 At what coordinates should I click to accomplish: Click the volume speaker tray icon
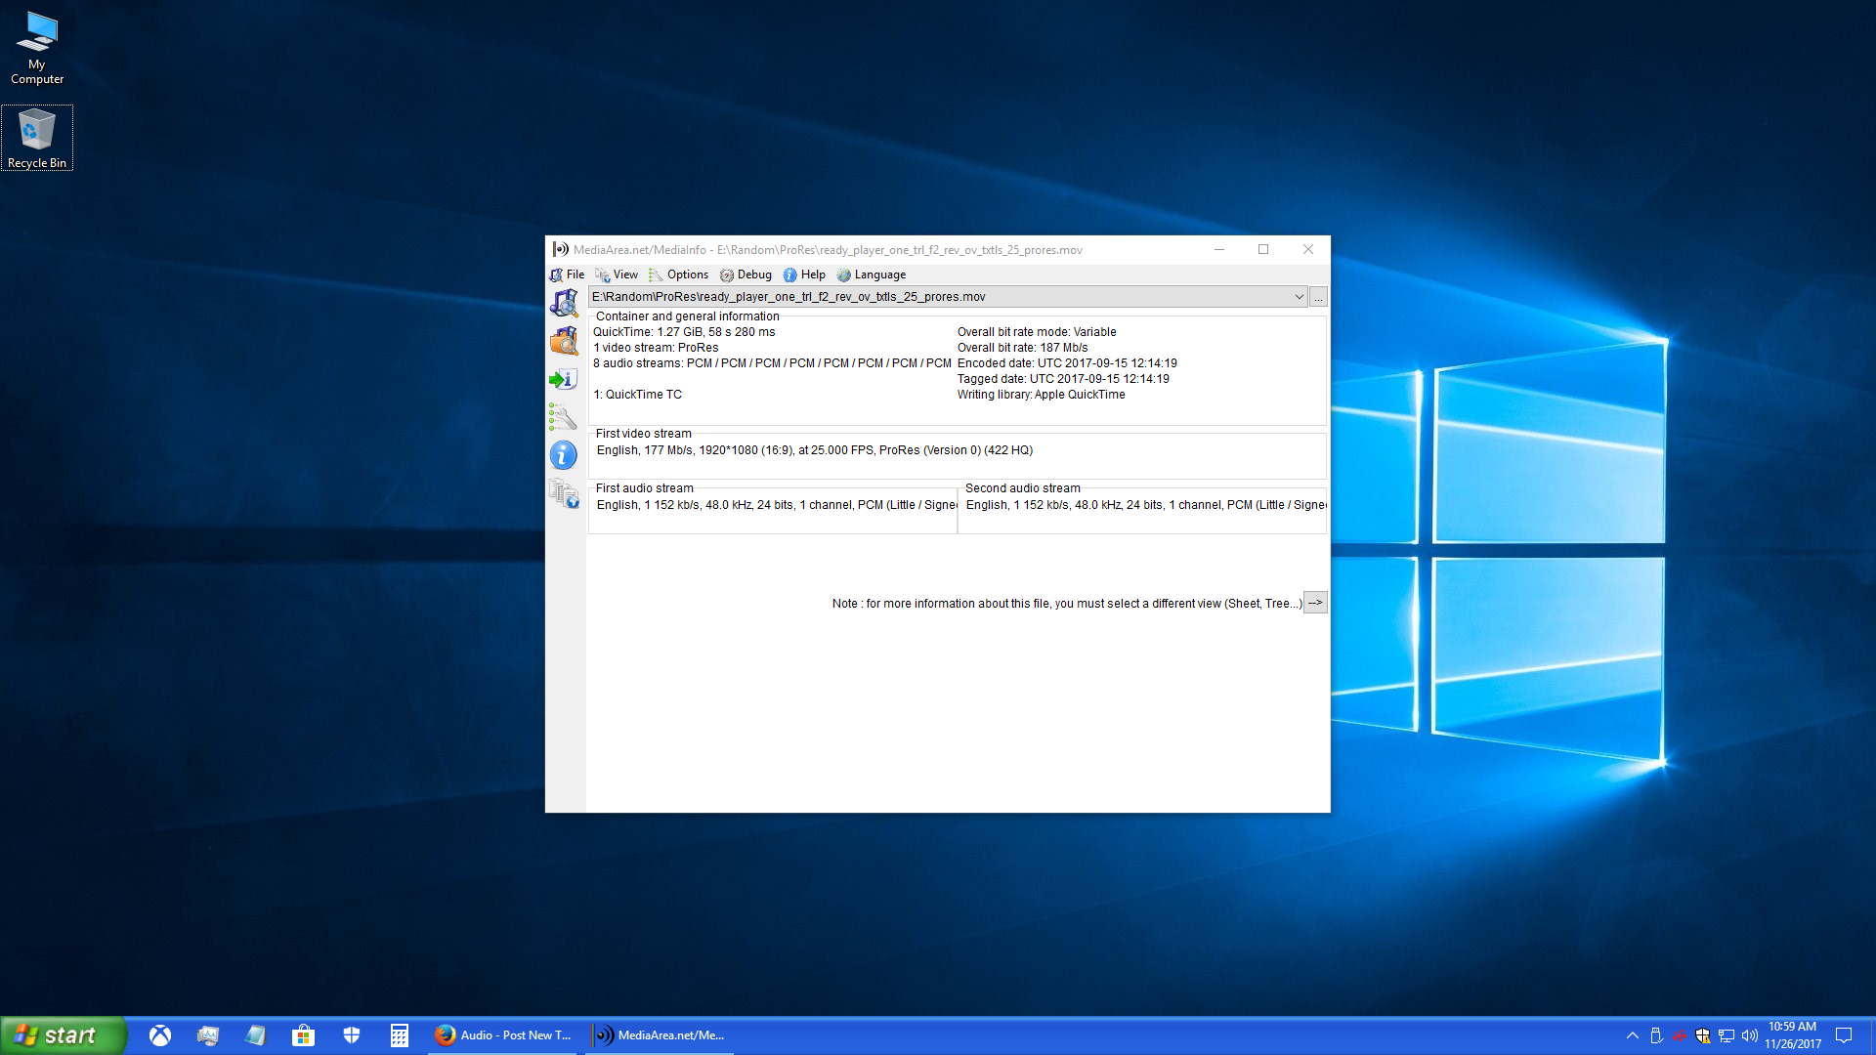click(x=1750, y=1035)
